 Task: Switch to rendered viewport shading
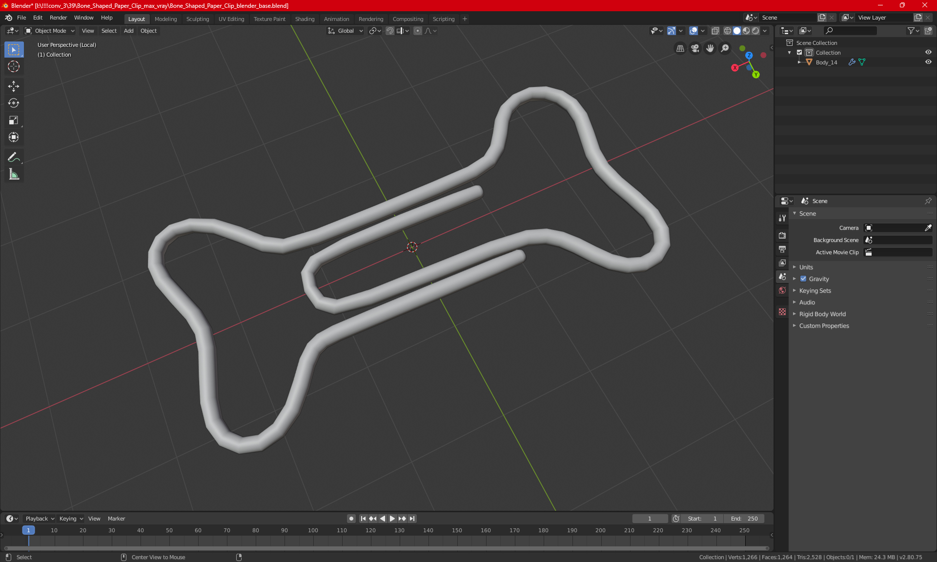pos(755,31)
